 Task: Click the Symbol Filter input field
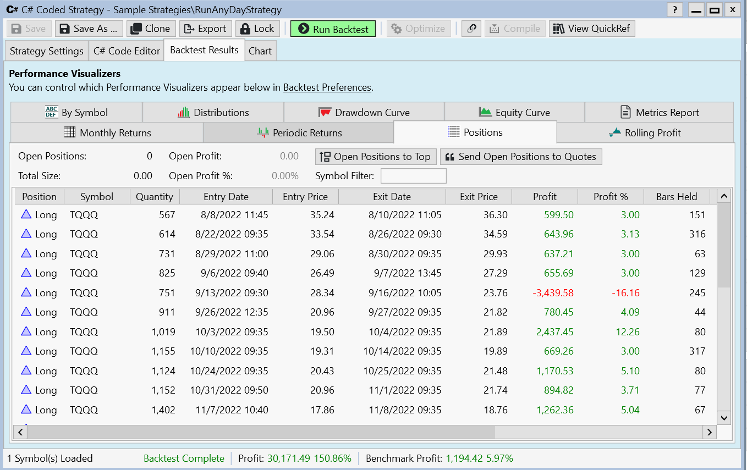[x=413, y=176]
